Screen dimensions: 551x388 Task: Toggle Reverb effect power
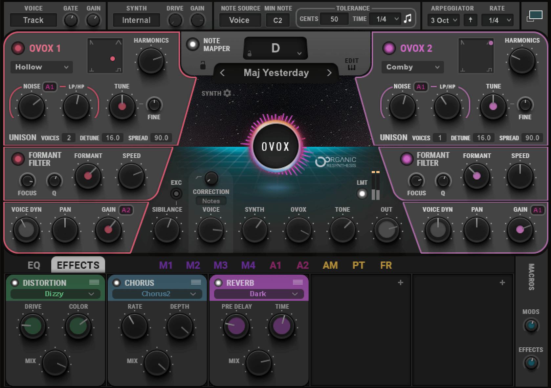(x=218, y=283)
